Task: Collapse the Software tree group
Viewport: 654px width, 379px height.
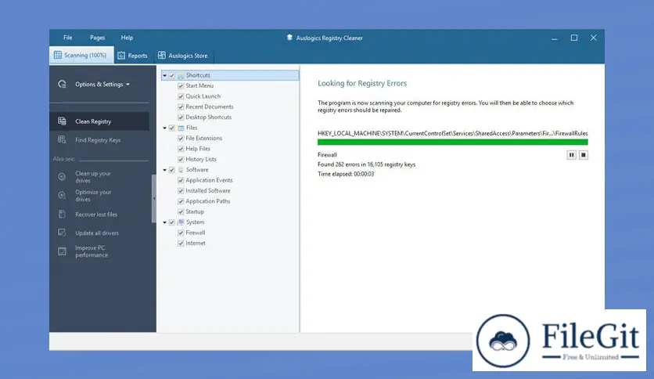Action: point(165,170)
